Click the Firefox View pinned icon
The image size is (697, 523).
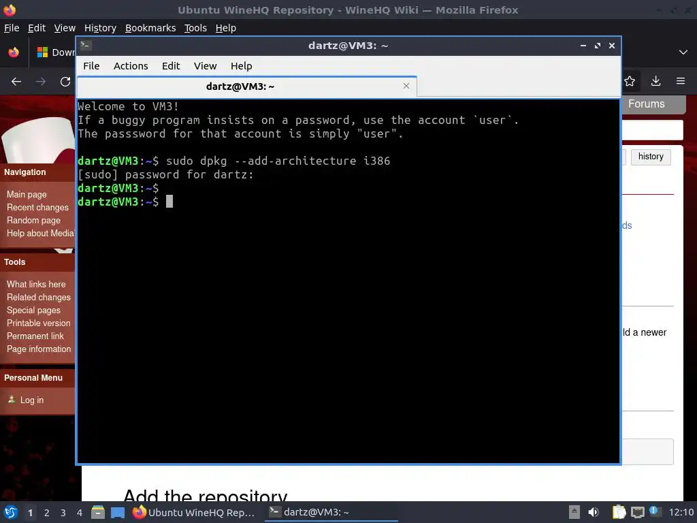point(14,52)
